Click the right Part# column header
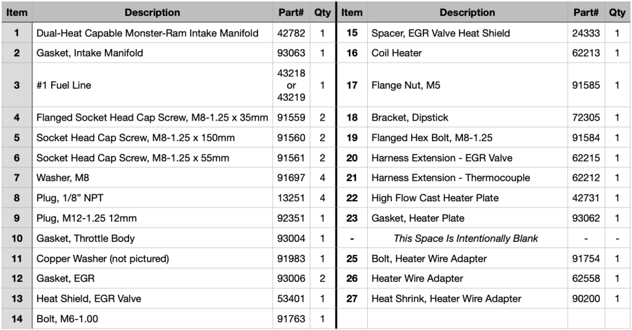Image resolution: width=632 pixels, height=330 pixels. [x=586, y=12]
